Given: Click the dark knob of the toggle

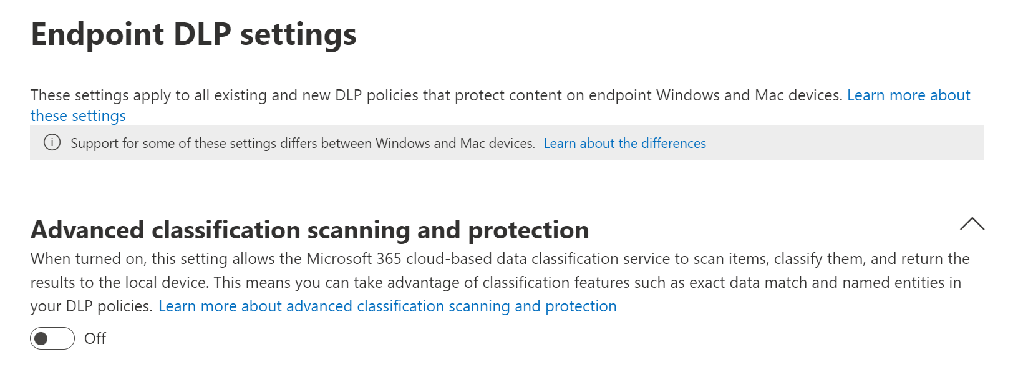Looking at the screenshot, I should (x=41, y=338).
